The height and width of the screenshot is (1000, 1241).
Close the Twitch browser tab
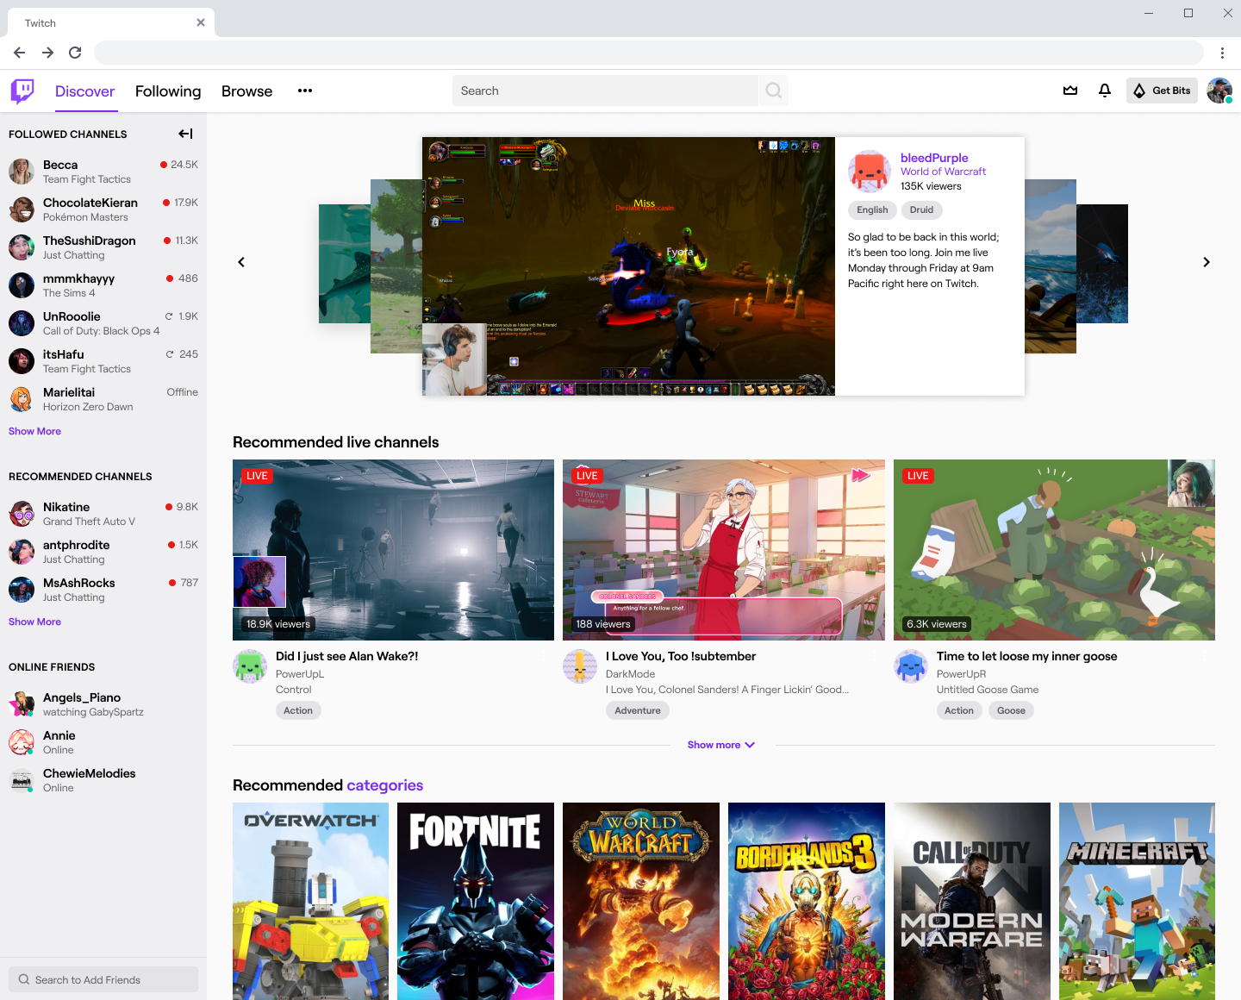click(x=201, y=22)
